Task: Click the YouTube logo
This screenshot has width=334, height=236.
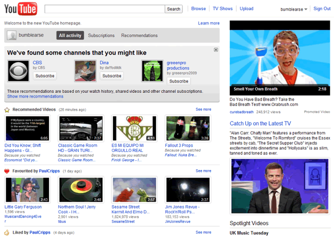Action: click(x=21, y=9)
